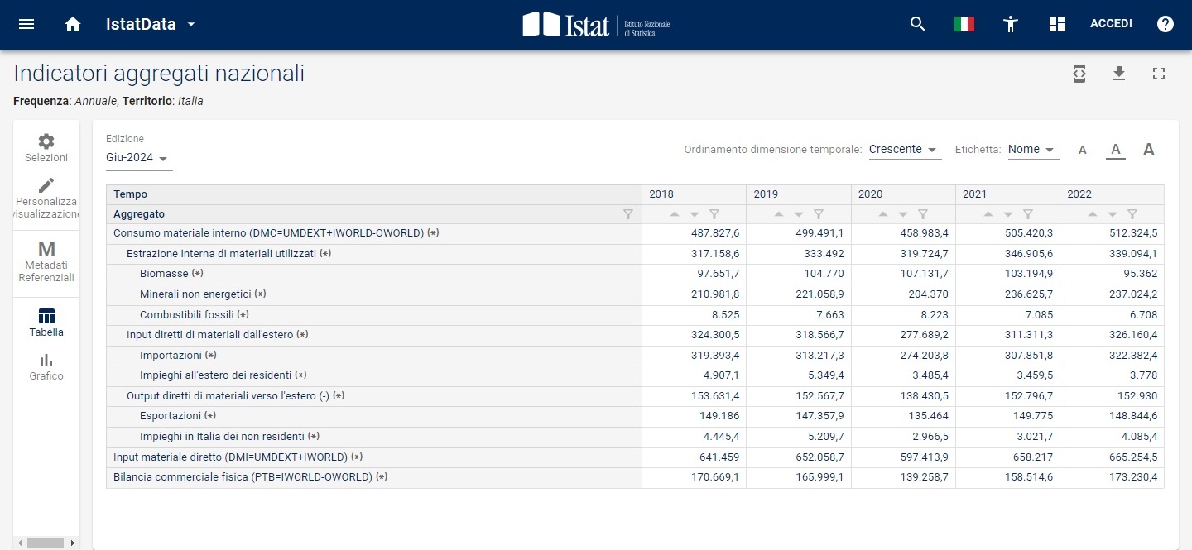This screenshot has height=550, width=1192.
Task: Open Edizione Giu-2024 dropdown
Action: pos(138,157)
